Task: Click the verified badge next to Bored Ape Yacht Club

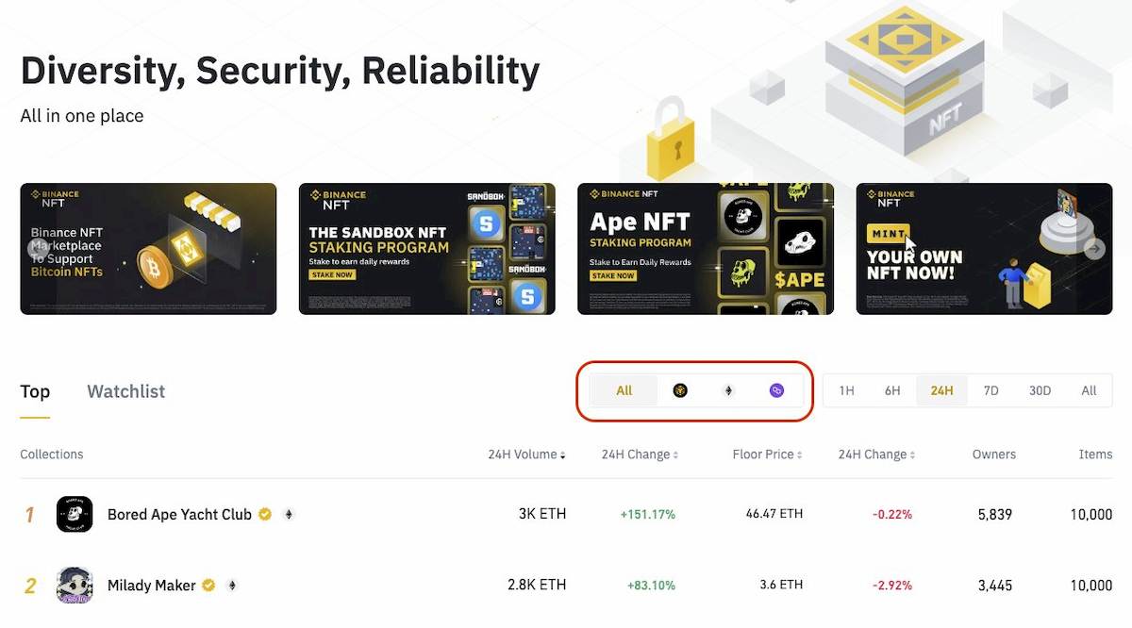Action: [264, 514]
